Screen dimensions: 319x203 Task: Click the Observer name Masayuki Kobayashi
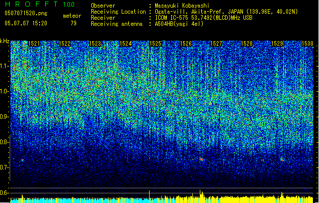tap(182, 6)
